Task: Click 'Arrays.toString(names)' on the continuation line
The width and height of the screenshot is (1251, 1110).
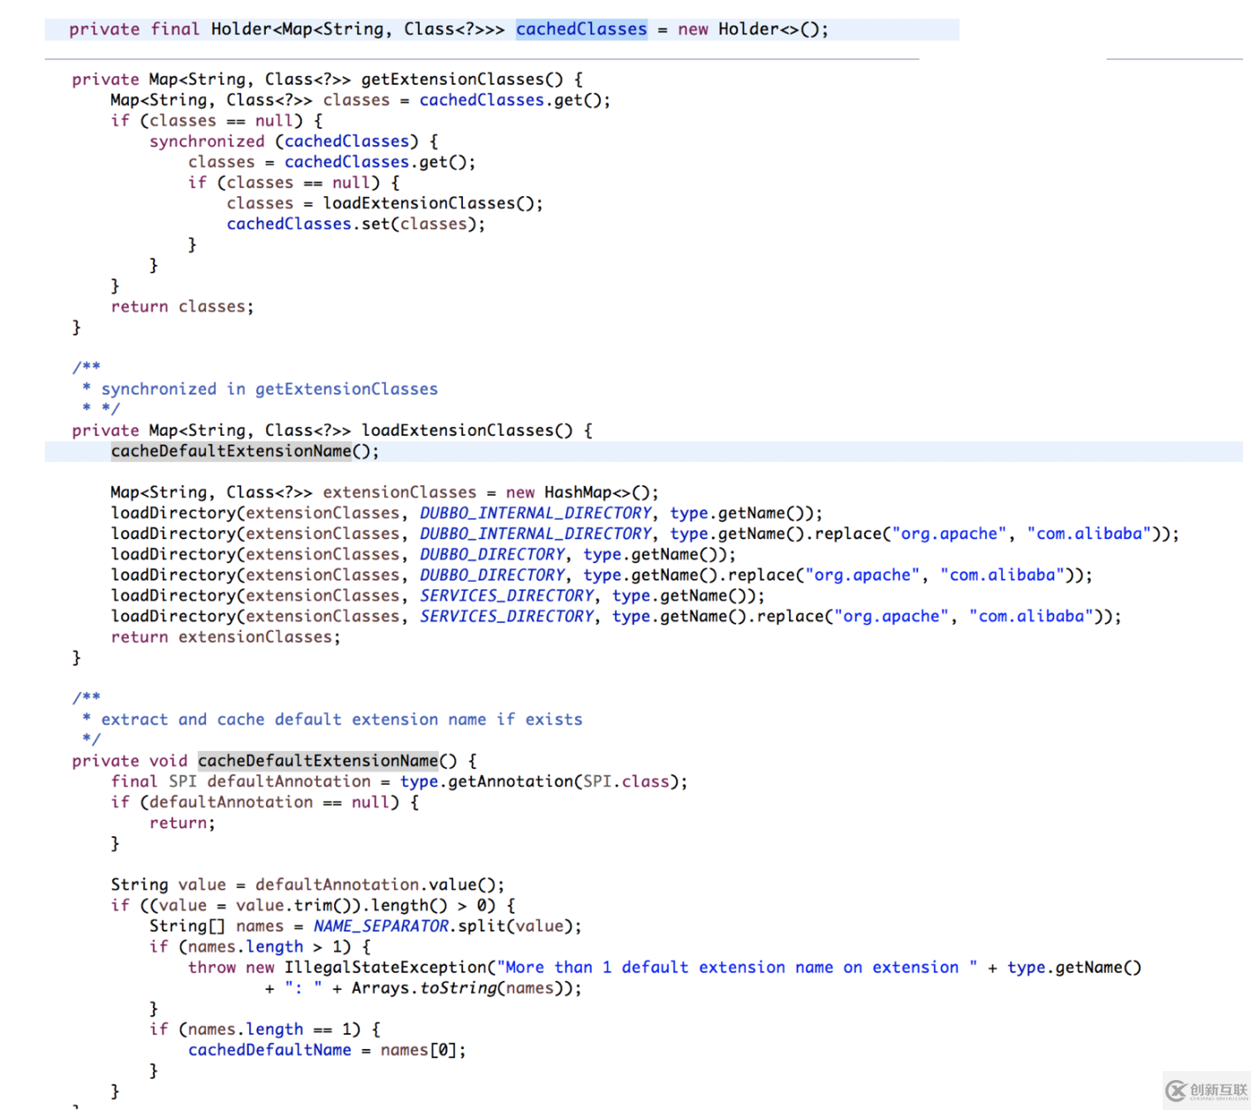Action: (457, 988)
